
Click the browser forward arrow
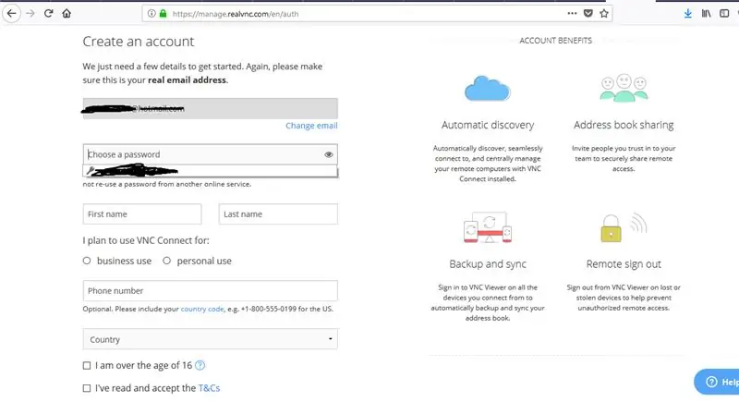point(30,13)
